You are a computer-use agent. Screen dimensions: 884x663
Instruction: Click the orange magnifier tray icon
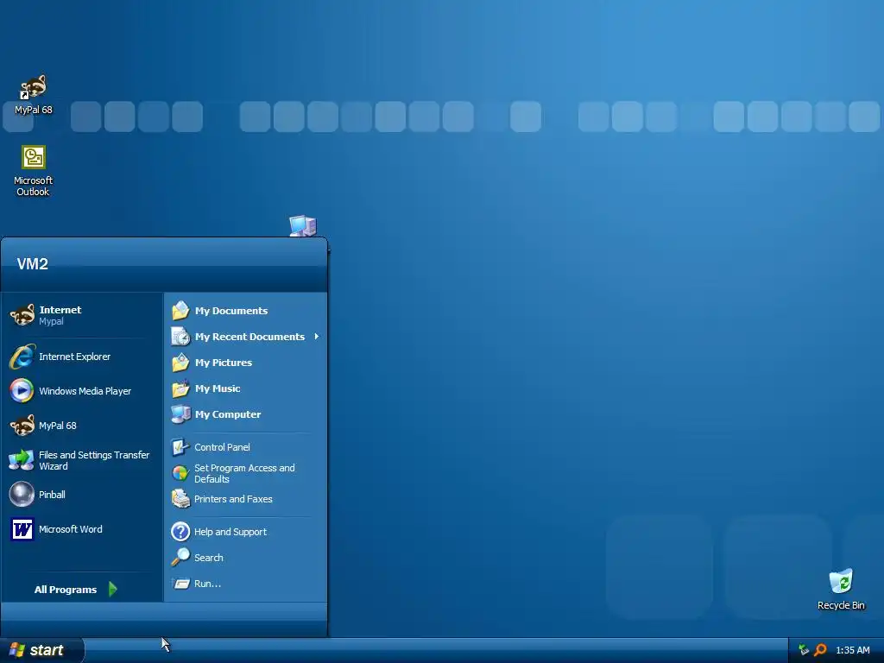[820, 650]
